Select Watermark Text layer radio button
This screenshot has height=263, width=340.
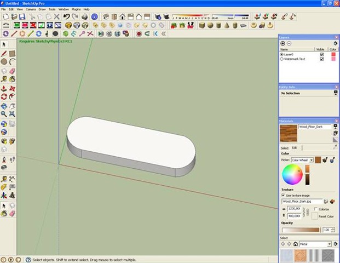pyautogui.click(x=281, y=59)
